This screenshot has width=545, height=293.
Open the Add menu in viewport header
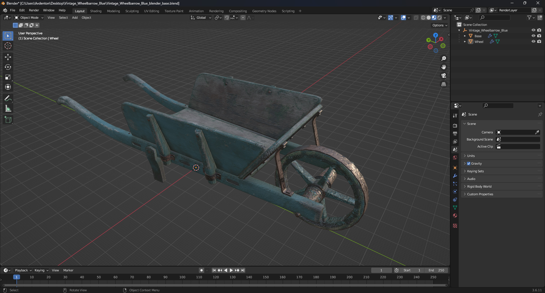(x=75, y=18)
